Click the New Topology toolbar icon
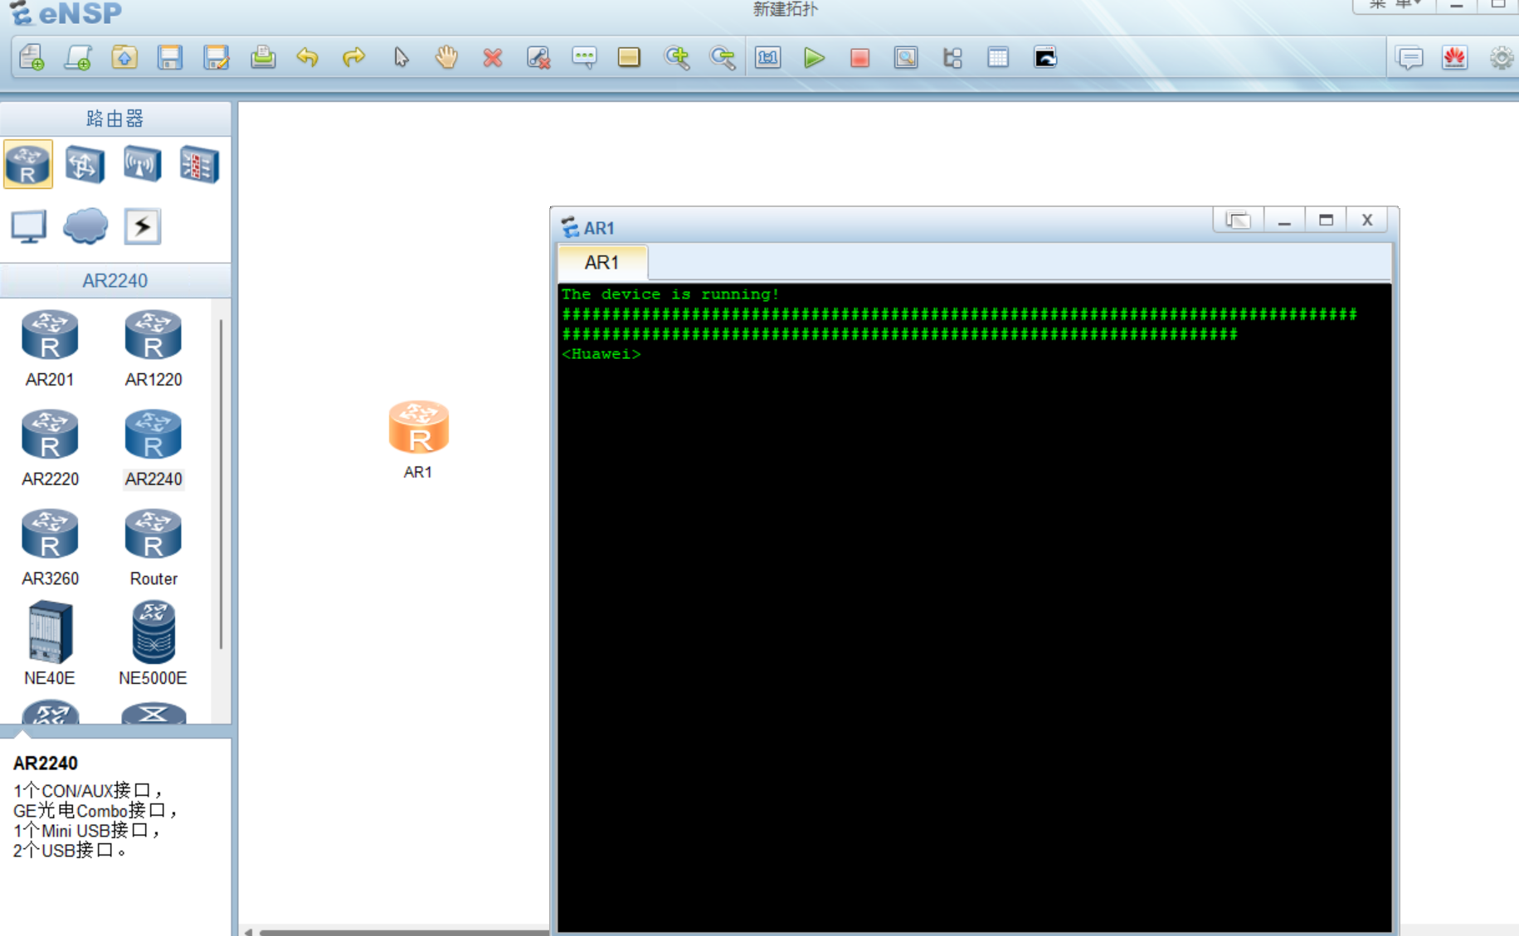Screen dimensions: 1519x936 point(32,58)
